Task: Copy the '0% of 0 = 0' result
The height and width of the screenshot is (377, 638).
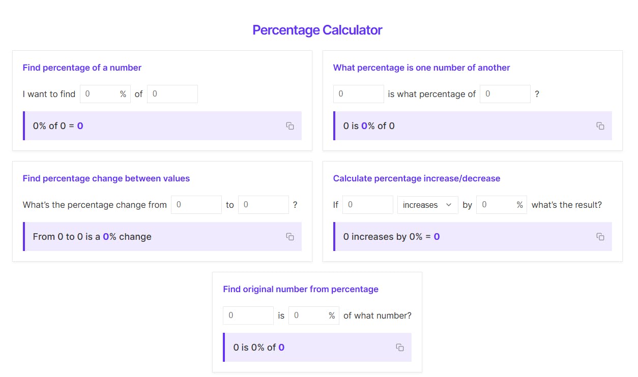Action: (290, 126)
